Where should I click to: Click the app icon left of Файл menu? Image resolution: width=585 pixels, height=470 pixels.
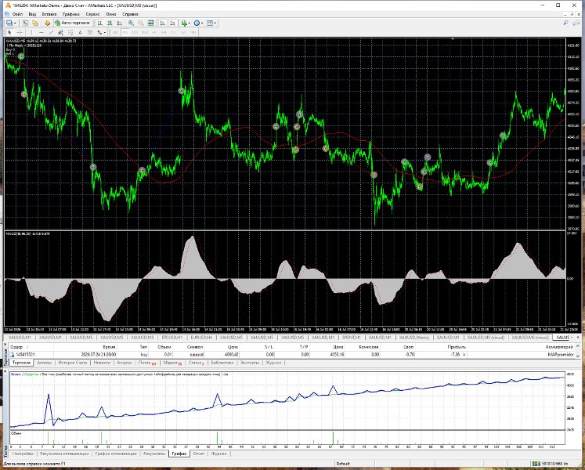coord(7,14)
